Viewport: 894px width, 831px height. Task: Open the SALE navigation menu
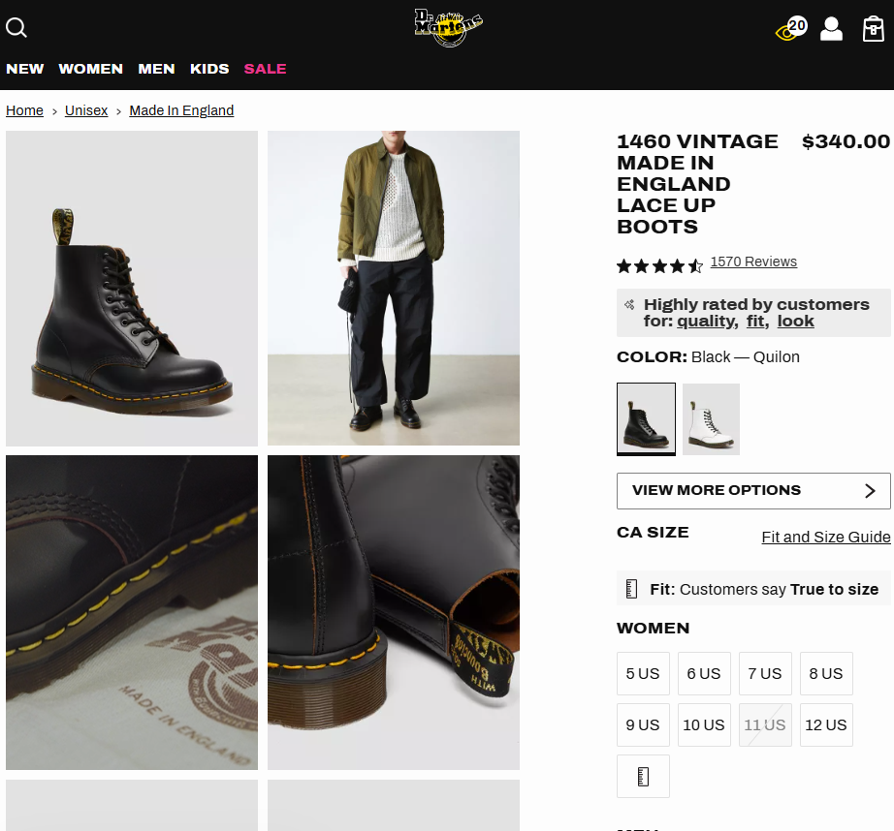tap(265, 69)
